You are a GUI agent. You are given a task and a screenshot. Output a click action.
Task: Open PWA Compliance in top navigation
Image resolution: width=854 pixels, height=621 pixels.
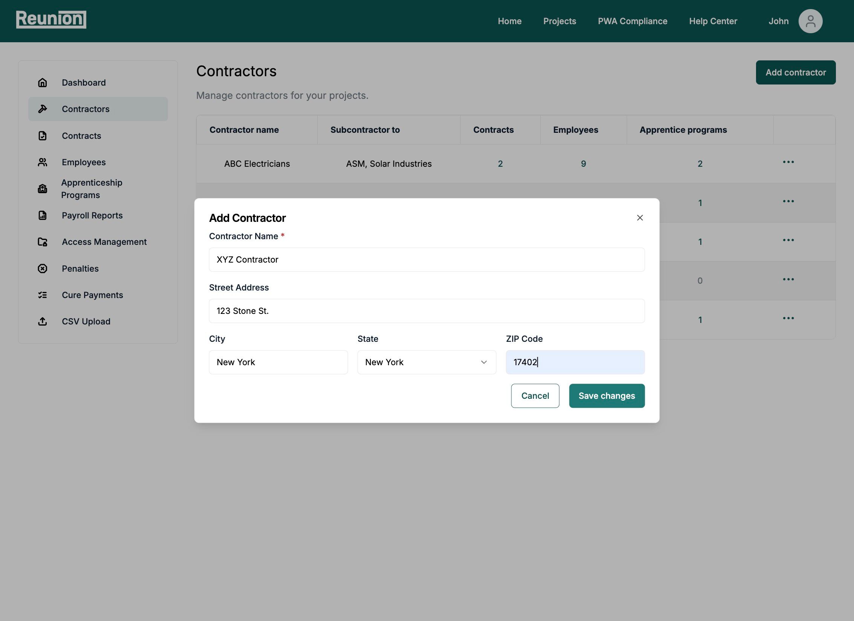(x=632, y=21)
